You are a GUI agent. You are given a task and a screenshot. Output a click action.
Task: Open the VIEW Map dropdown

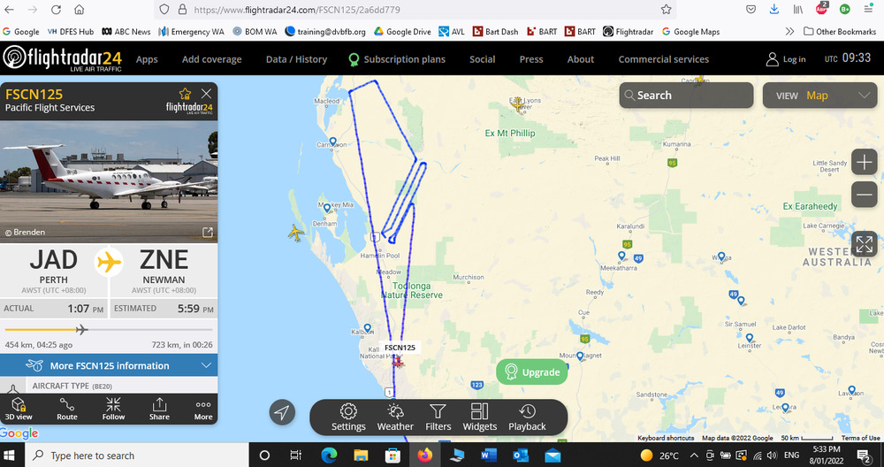pyautogui.click(x=819, y=96)
